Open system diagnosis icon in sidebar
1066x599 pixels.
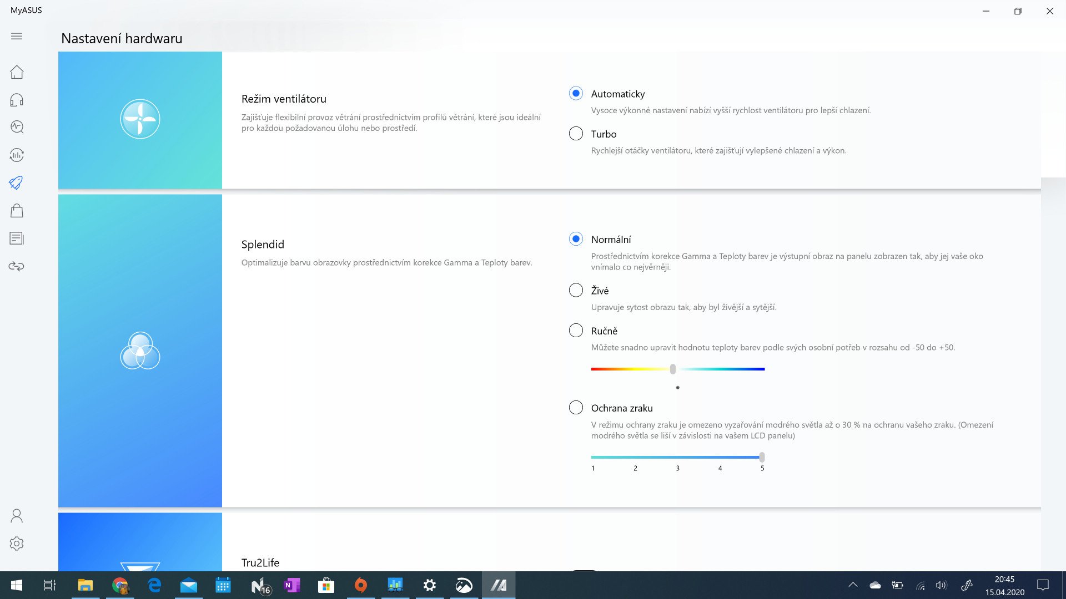click(x=17, y=127)
